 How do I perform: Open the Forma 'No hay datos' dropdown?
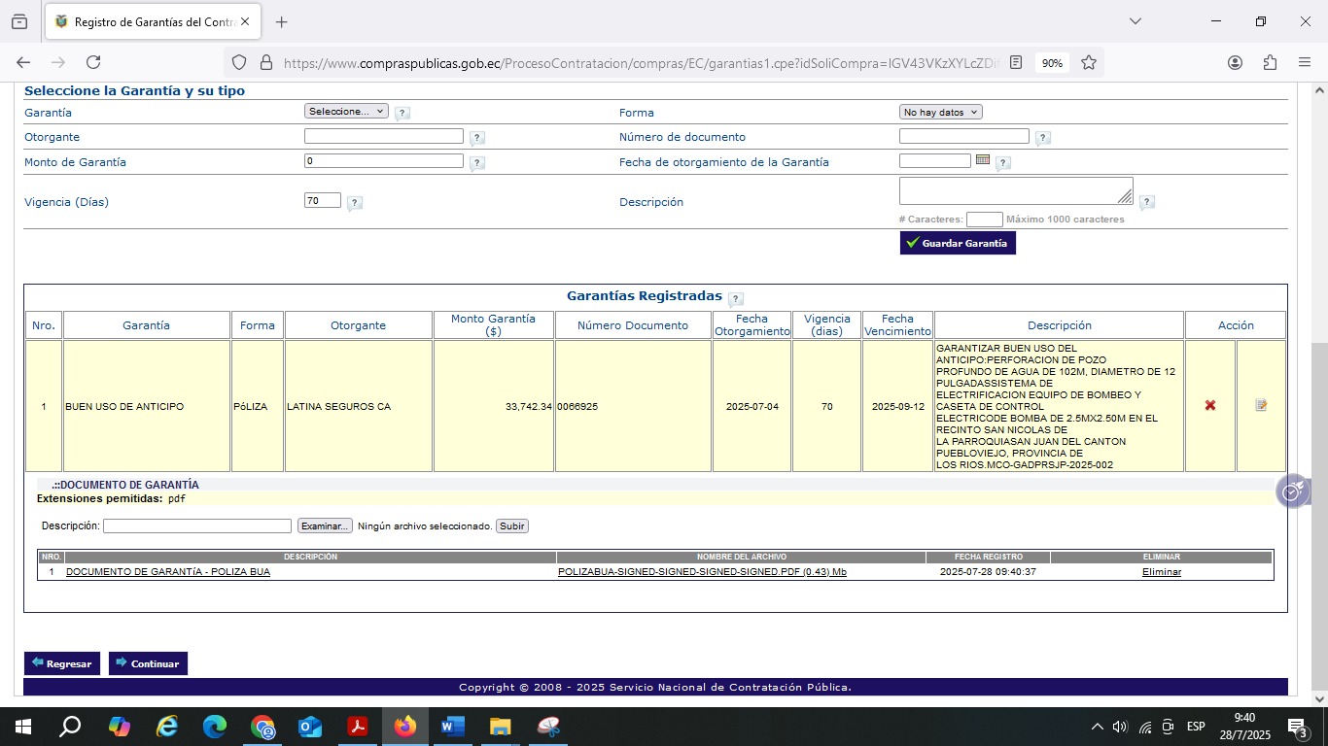point(940,113)
